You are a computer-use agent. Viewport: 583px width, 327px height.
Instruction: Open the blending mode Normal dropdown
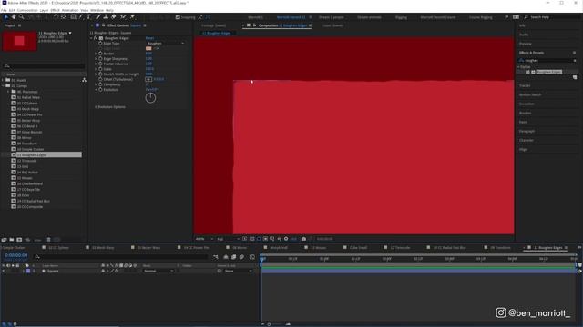click(159, 271)
